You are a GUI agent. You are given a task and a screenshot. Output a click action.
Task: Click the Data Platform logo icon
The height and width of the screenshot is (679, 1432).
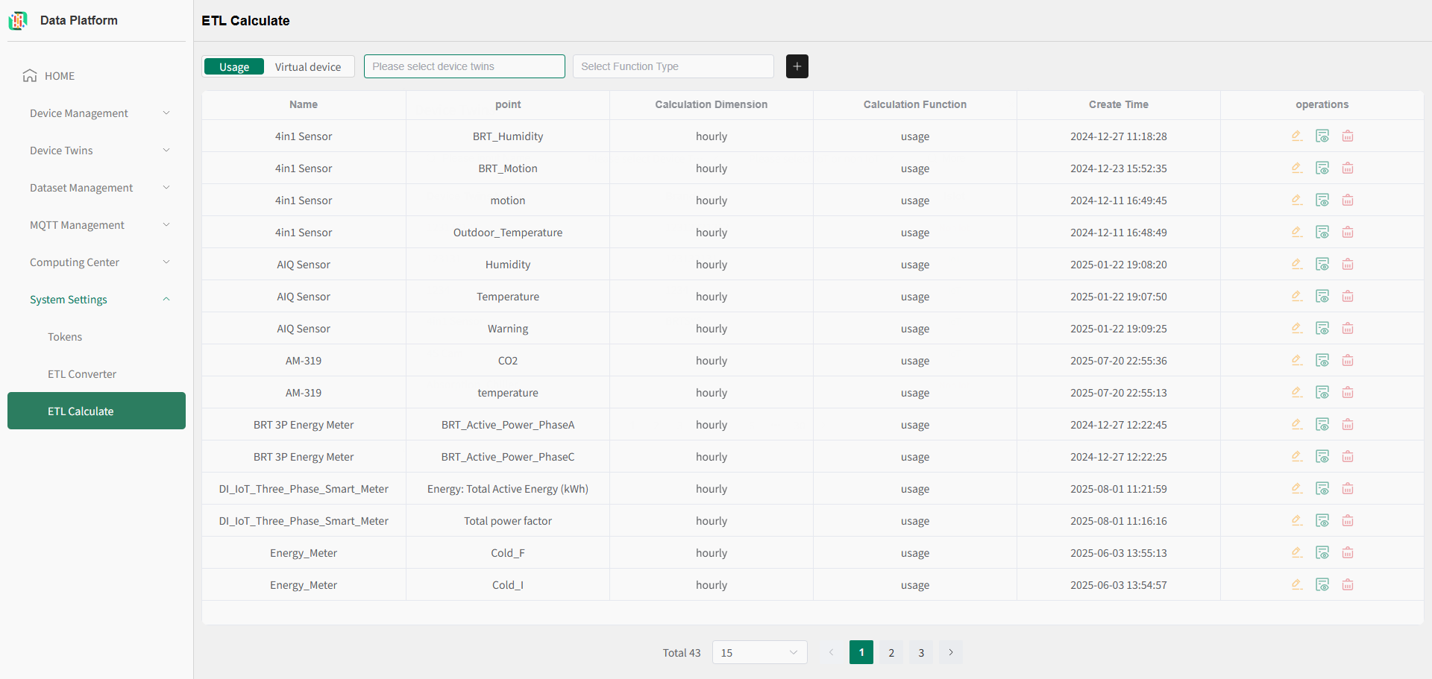[x=18, y=21]
